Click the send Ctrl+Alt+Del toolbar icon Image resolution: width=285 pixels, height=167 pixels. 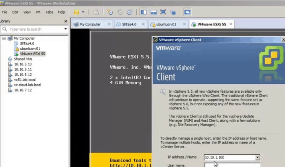(x=96, y=12)
